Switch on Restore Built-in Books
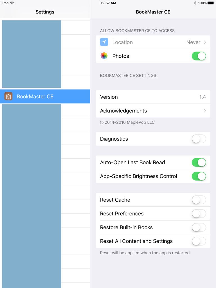Image resolution: width=216 pixels, height=288 pixels. click(199, 227)
